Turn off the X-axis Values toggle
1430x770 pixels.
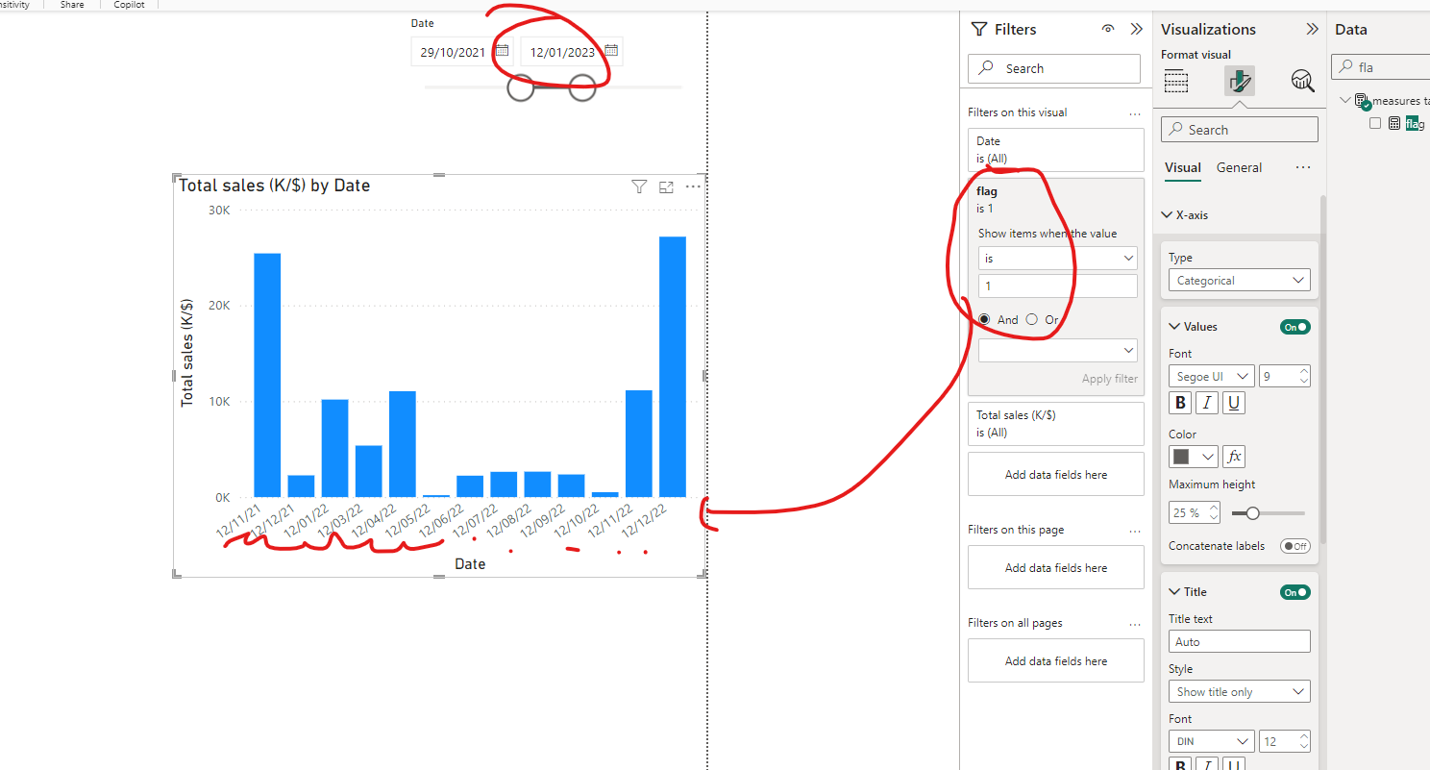coord(1295,327)
